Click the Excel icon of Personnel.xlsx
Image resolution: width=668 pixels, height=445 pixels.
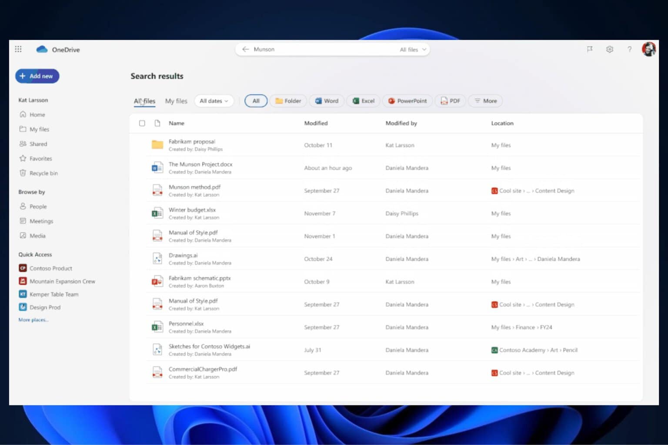pos(157,327)
